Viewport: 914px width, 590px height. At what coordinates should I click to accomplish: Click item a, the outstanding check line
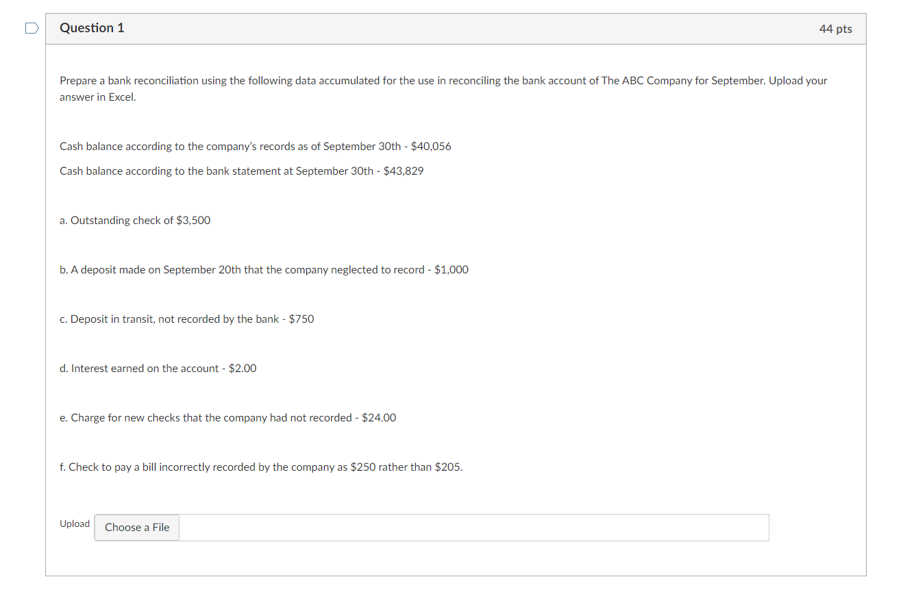tap(135, 220)
